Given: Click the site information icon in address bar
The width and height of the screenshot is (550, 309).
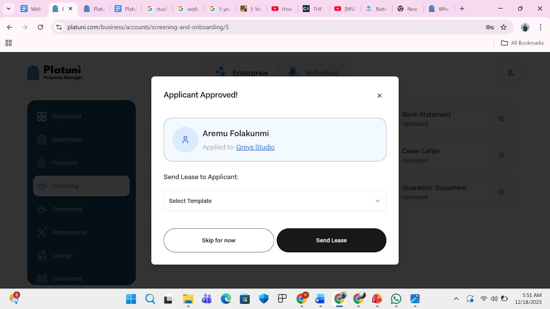Looking at the screenshot, I should 59,27.
